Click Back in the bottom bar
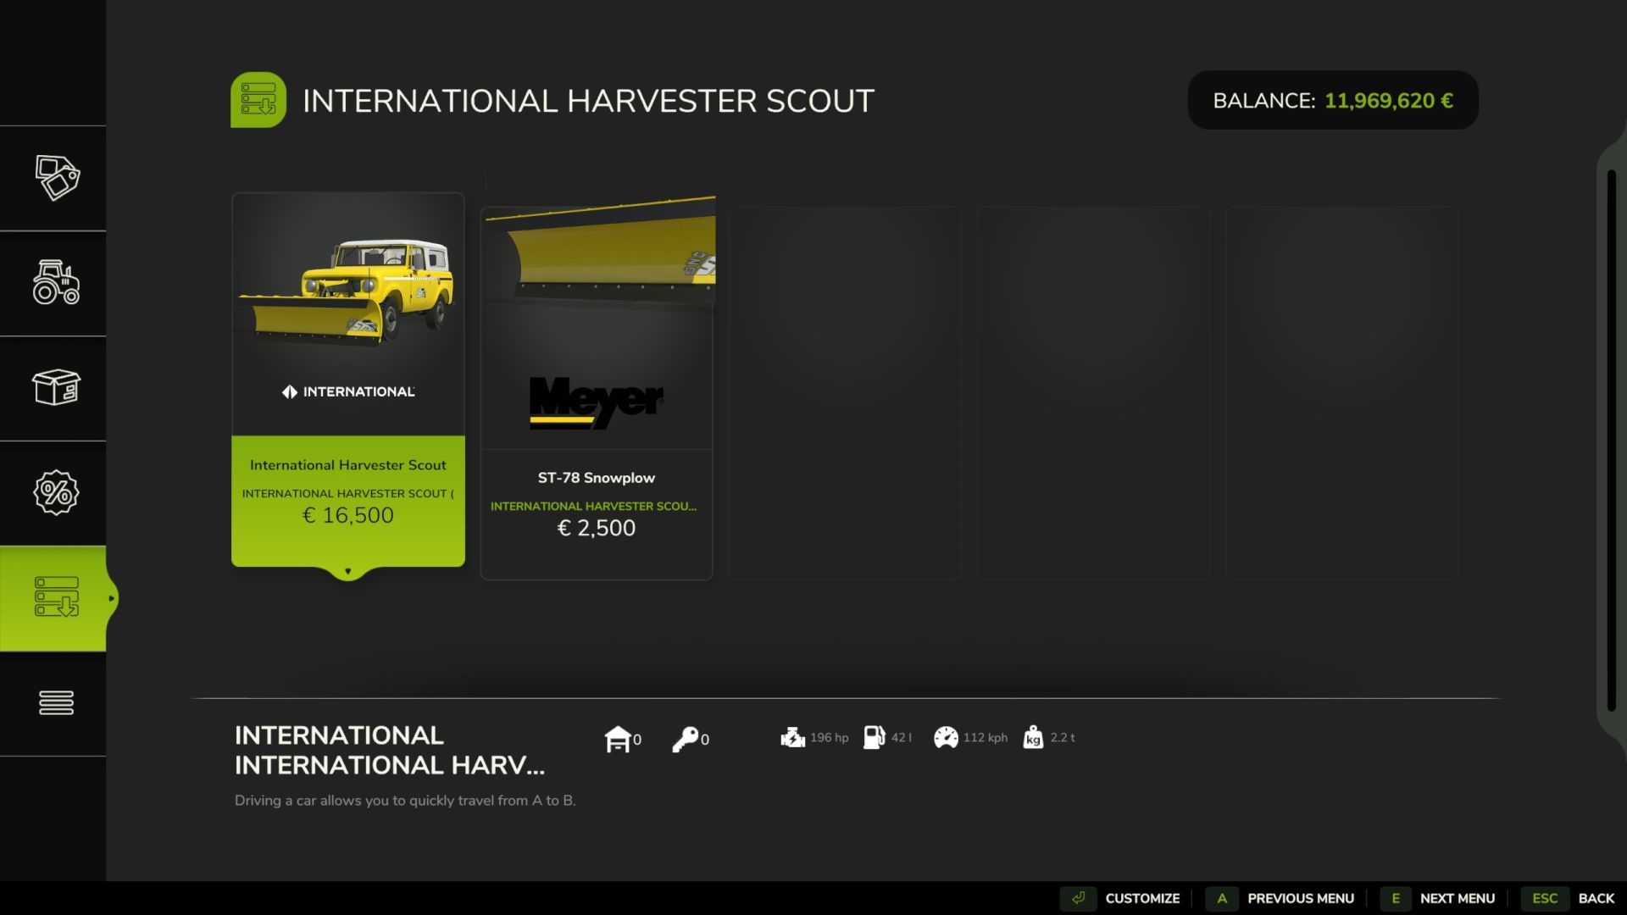The width and height of the screenshot is (1627, 915). tap(1596, 897)
